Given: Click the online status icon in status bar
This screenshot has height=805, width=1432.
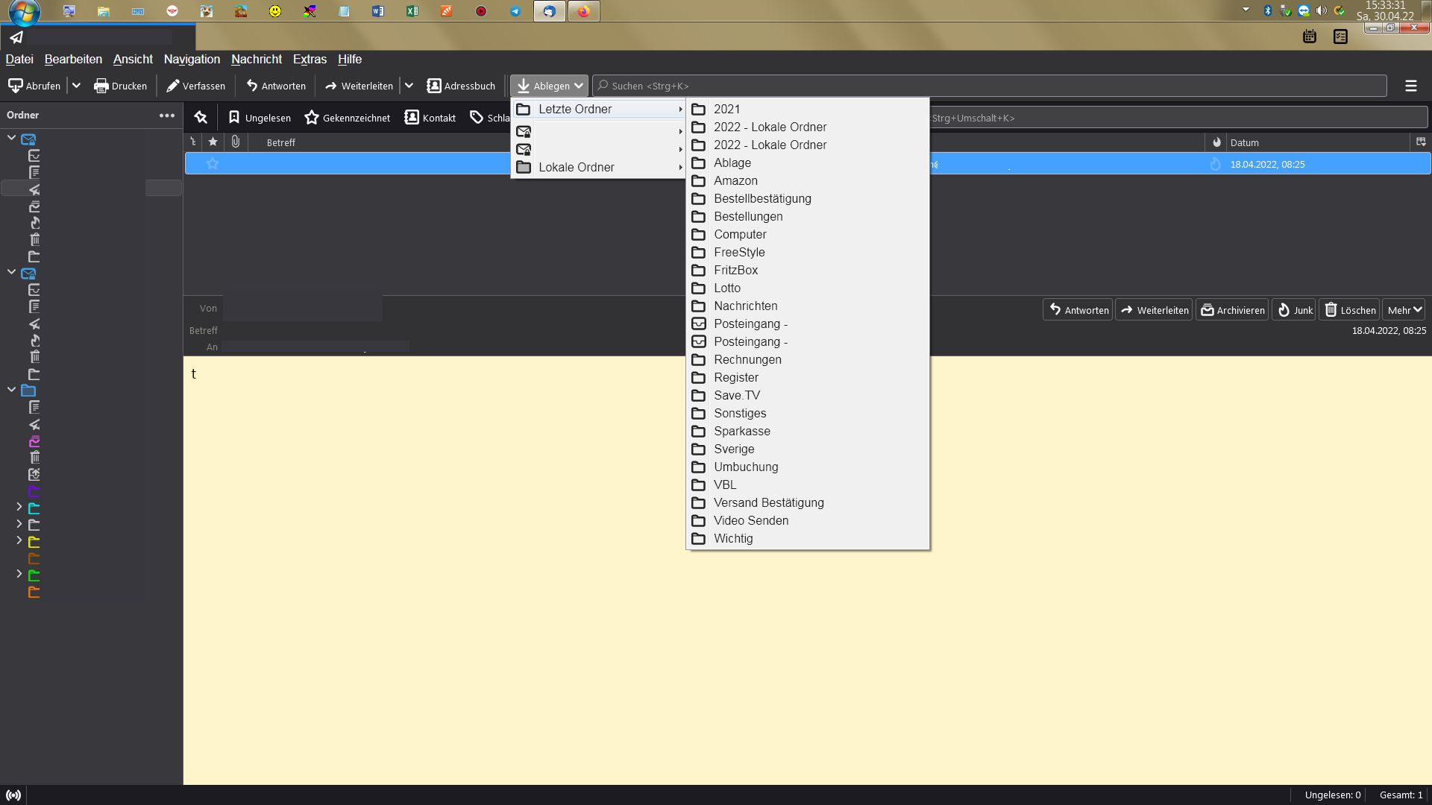Looking at the screenshot, I should (x=13, y=795).
